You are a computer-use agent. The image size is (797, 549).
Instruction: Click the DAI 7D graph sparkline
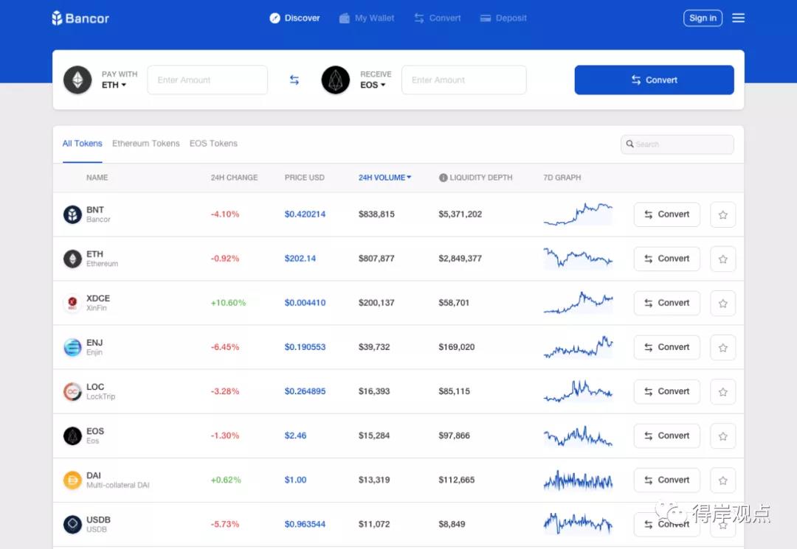(578, 480)
